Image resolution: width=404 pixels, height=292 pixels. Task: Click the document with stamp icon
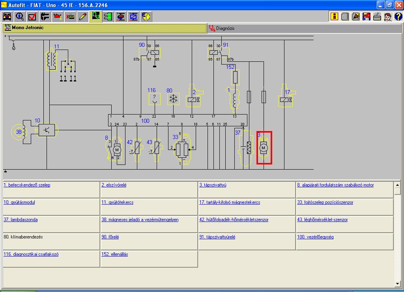coord(356,17)
